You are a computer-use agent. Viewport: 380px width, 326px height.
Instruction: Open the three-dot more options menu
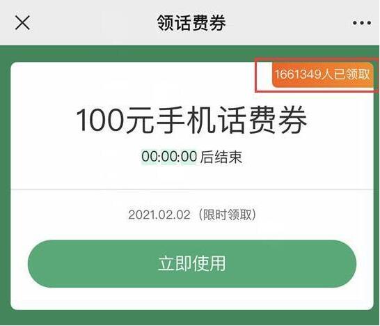click(x=362, y=23)
